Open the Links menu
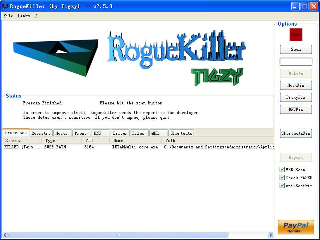320x240 pixels. coord(24,16)
